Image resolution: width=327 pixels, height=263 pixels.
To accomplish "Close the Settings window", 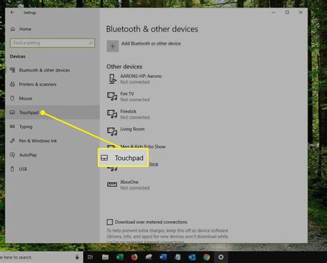I will pos(301,12).
